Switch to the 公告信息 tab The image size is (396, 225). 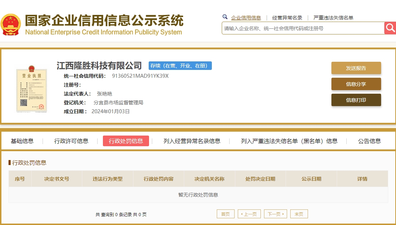369,141
